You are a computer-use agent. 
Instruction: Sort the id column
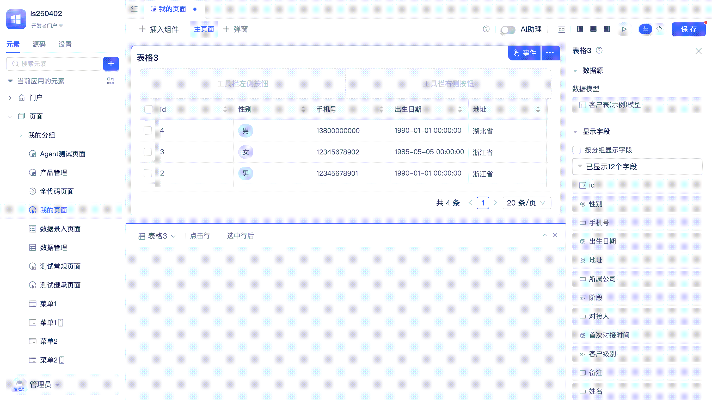pyautogui.click(x=225, y=109)
